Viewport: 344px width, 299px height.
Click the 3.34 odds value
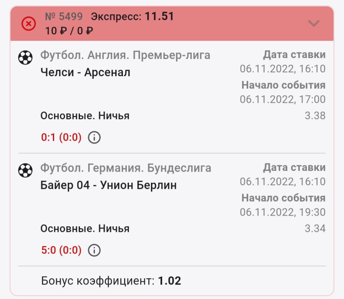pyautogui.click(x=315, y=228)
